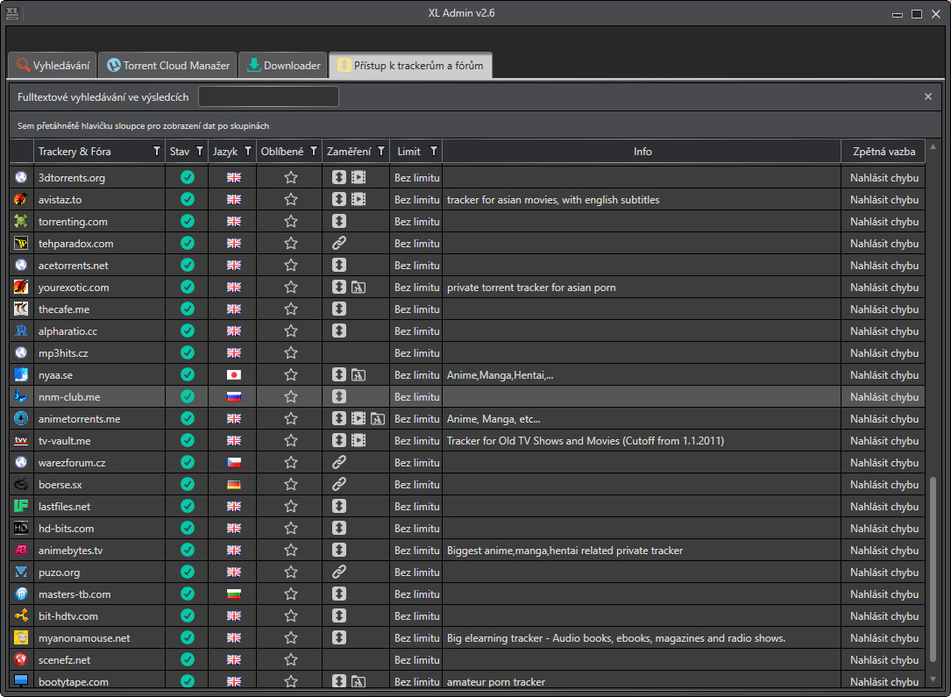Click the torrent focus icon for acetorrents.net
The image size is (951, 697).
(339, 265)
